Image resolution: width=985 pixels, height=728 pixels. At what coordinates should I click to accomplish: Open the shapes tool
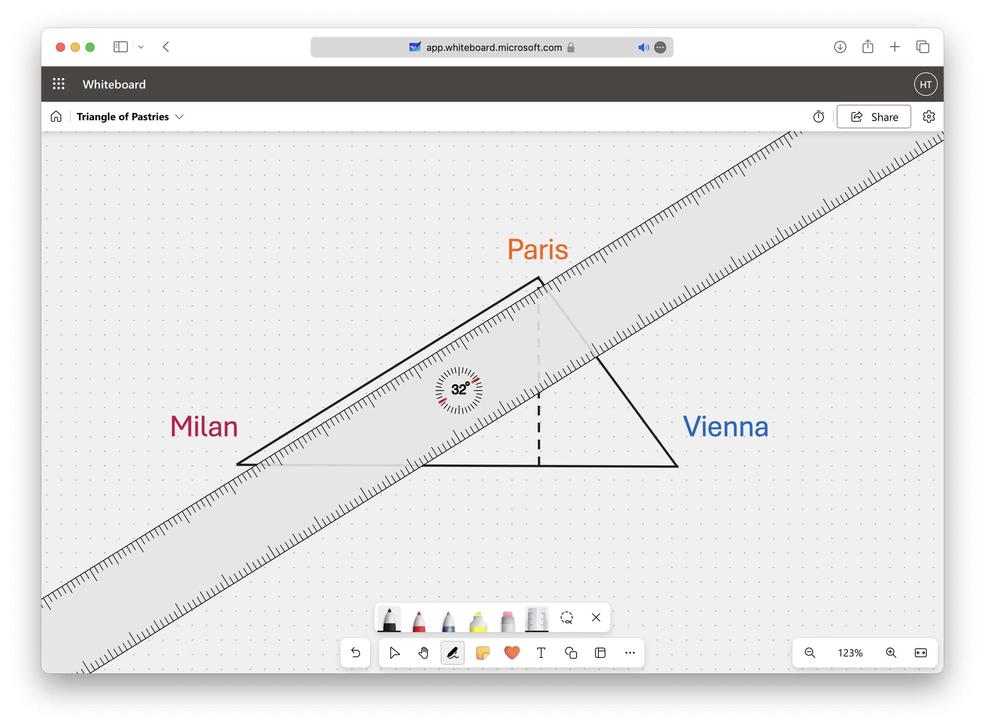pos(571,653)
